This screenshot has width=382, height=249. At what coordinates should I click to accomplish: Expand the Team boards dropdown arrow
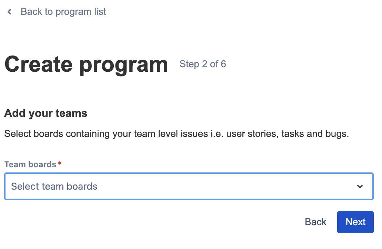[360, 187]
